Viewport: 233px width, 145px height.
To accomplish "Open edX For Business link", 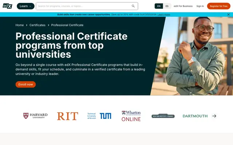I will [x=183, y=6].
